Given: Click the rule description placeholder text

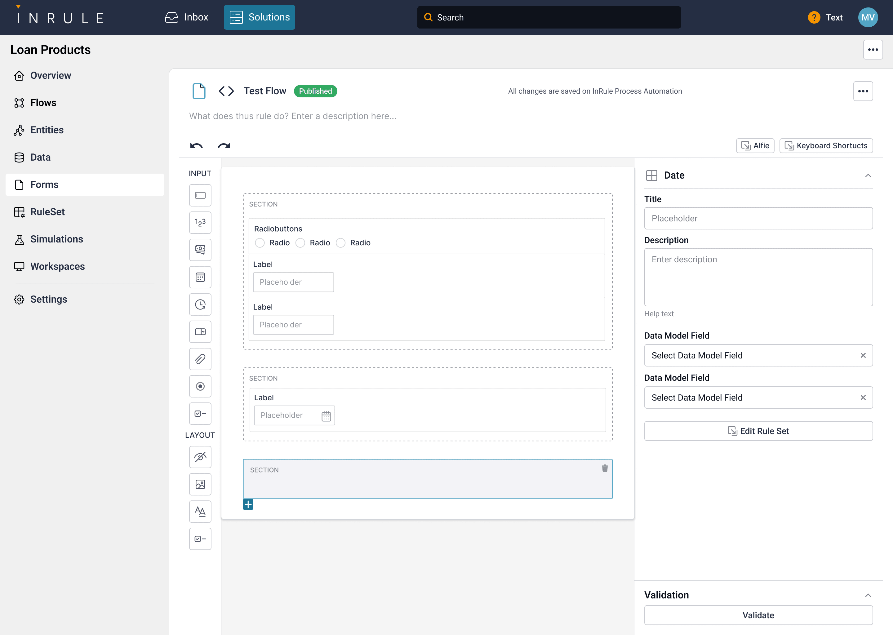Looking at the screenshot, I should pos(292,116).
